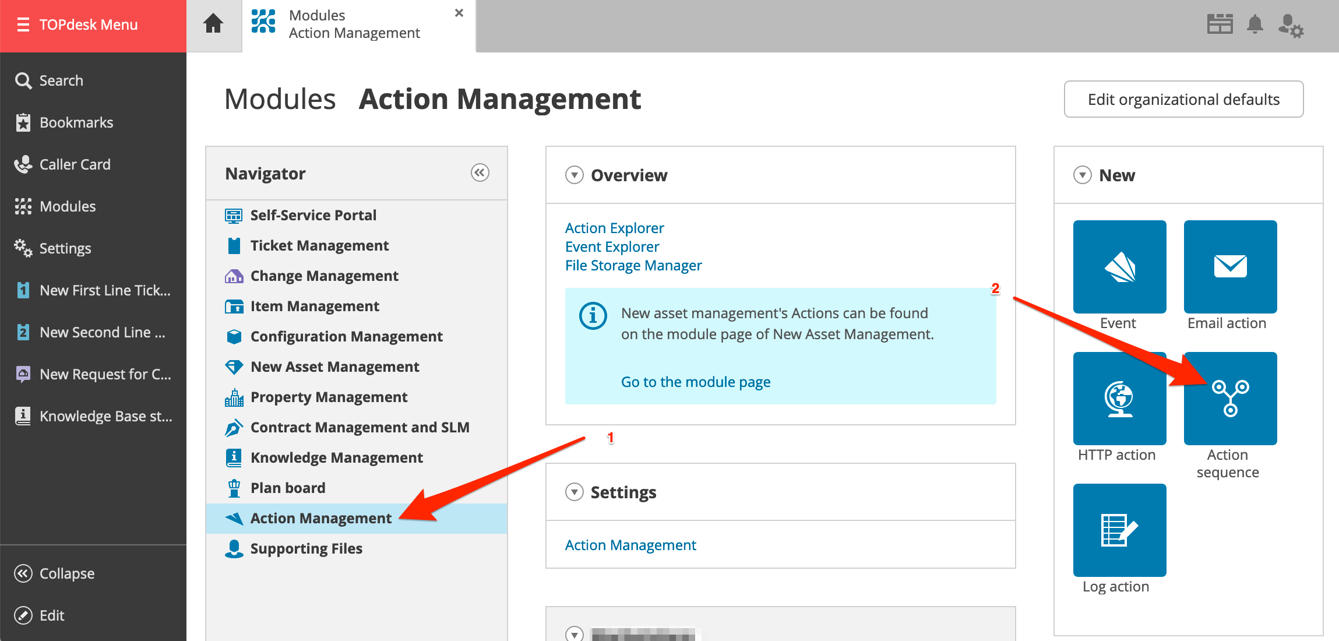Select Modules in the sidebar menu
Screen dimensions: 1339x641
tap(67, 206)
